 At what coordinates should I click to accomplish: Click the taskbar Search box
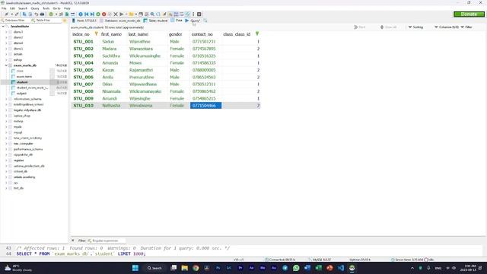(x=154, y=268)
